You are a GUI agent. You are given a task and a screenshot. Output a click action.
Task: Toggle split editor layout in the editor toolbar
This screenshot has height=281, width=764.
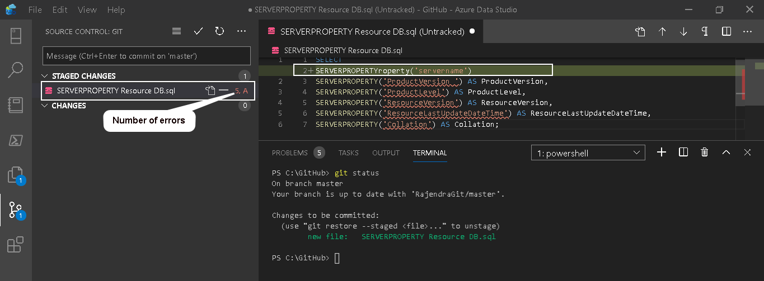point(726,32)
